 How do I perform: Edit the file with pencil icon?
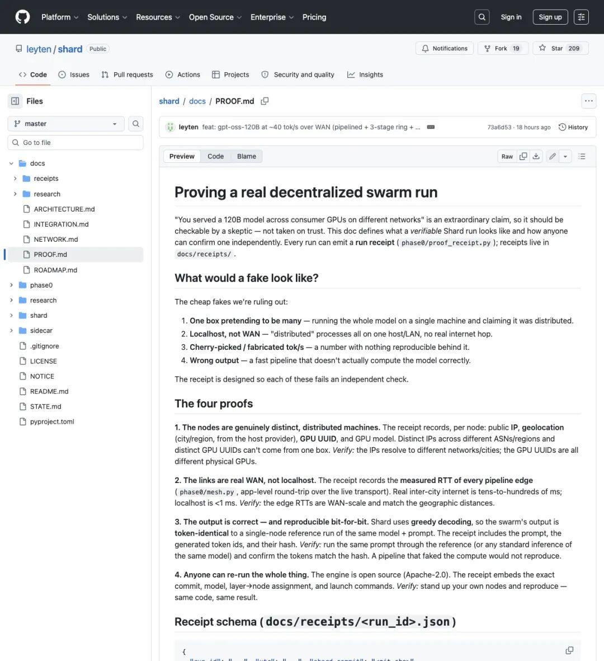point(553,156)
